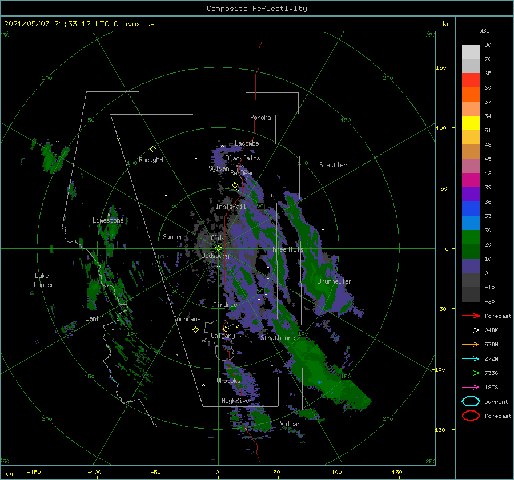This screenshot has width=514, height=480.
Task: Click the dBZ legend heading
Action: coord(484,30)
